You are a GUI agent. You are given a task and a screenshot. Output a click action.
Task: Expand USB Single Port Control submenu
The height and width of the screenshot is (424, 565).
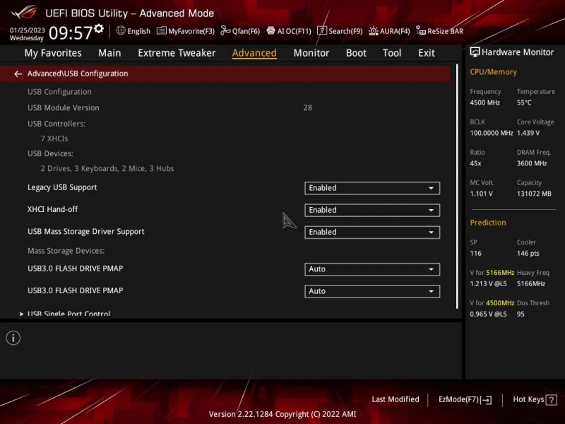69,314
